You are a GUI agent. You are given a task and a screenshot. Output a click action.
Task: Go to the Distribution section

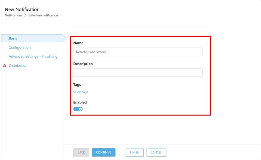pos(18,65)
